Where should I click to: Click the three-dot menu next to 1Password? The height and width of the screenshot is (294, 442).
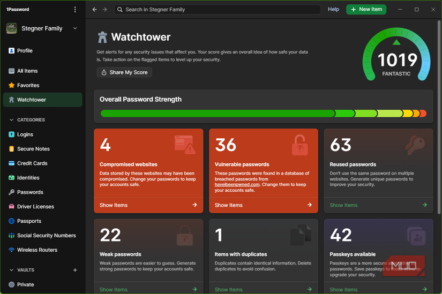75,10
